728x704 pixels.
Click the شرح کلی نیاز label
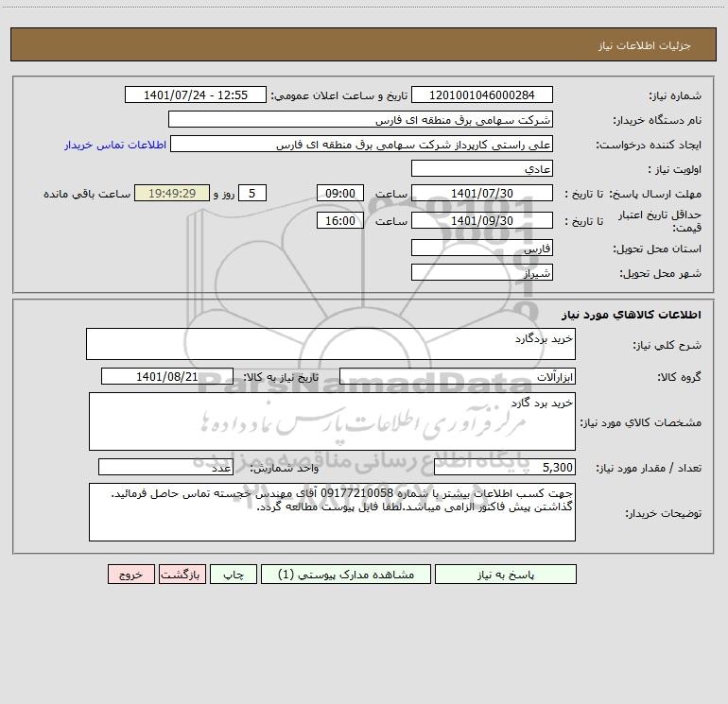(x=667, y=345)
